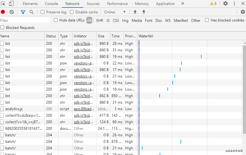Export HAR file with download arrow
The width and height of the screenshot is (246, 155).
[144, 12]
